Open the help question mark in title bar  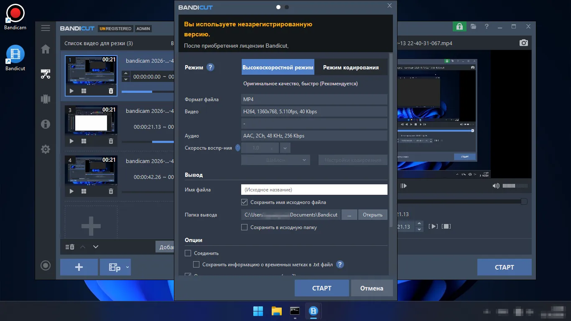coord(487,26)
